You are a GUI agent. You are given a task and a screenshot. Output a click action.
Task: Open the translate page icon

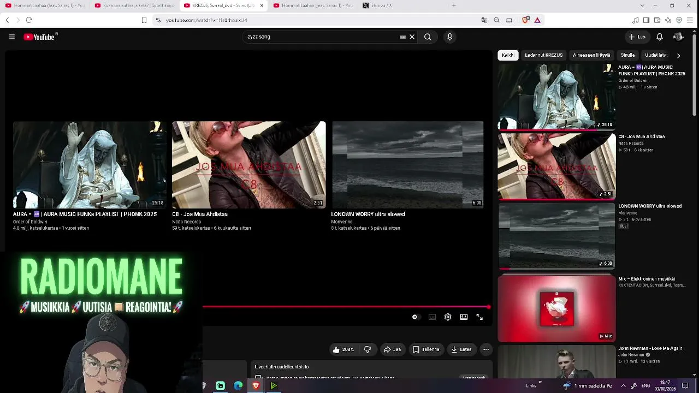pos(484,20)
